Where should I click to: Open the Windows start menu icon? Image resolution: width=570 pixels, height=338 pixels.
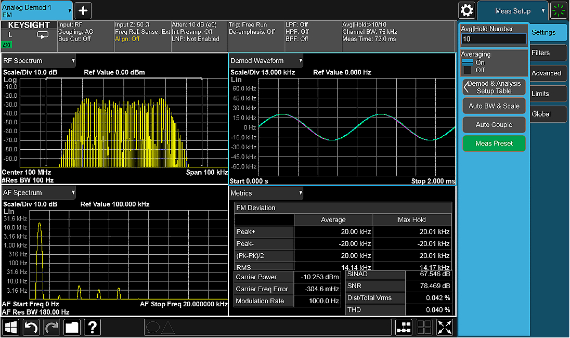tap(11, 327)
